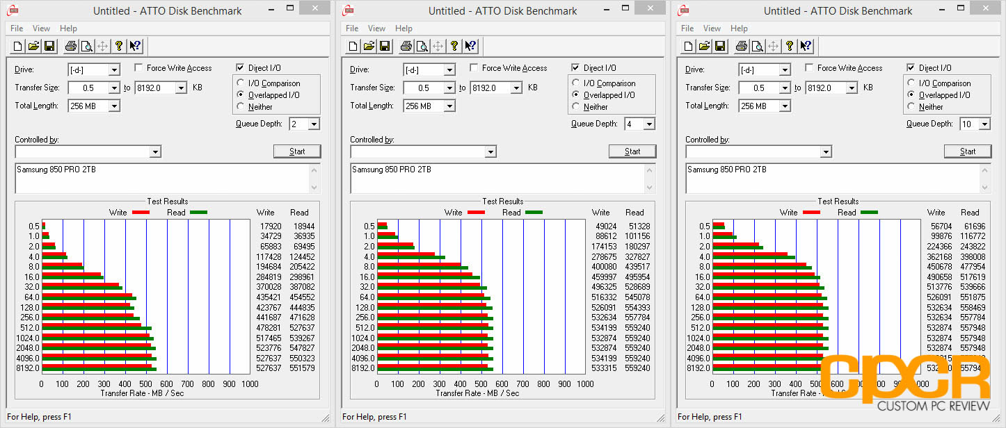This screenshot has width=1006, height=428.
Task: Open View menu in Queue Depth 10 window
Action: 712,28
